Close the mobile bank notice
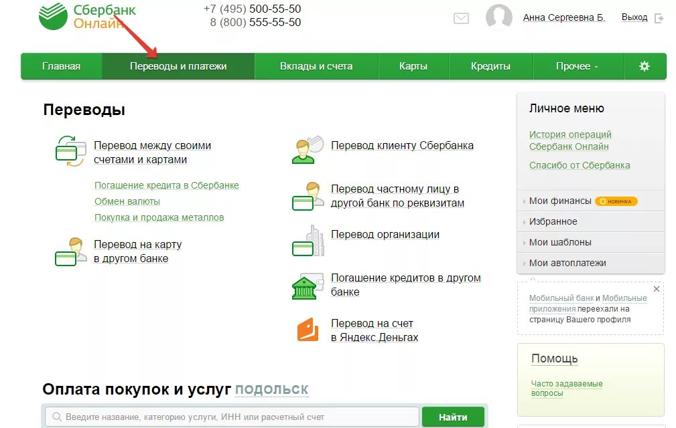This screenshot has height=428, width=676. 656,289
